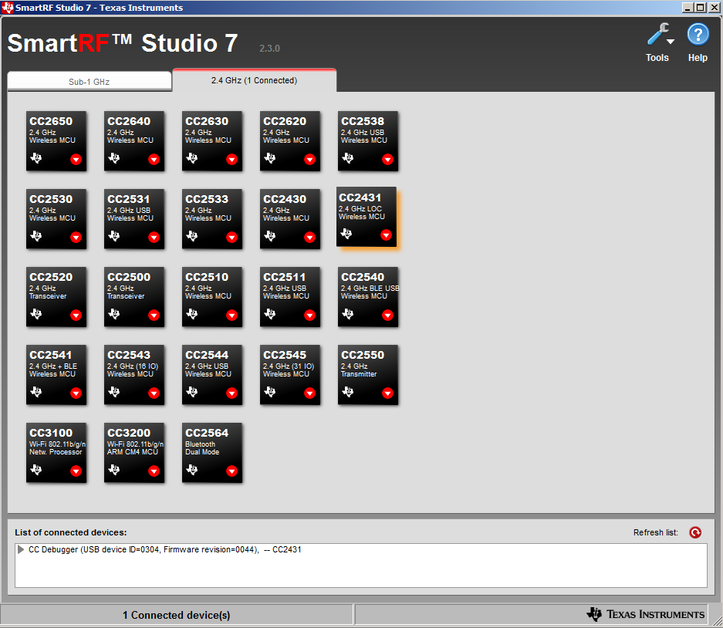This screenshot has width=723, height=628.
Task: Open the CC2541 red dropdown arrow
Action: pos(76,393)
